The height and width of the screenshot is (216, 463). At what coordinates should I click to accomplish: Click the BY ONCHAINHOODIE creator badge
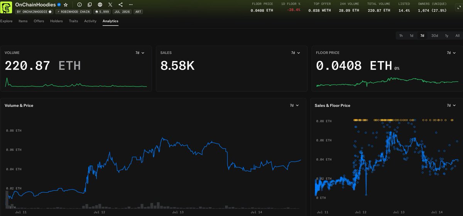[34, 12]
